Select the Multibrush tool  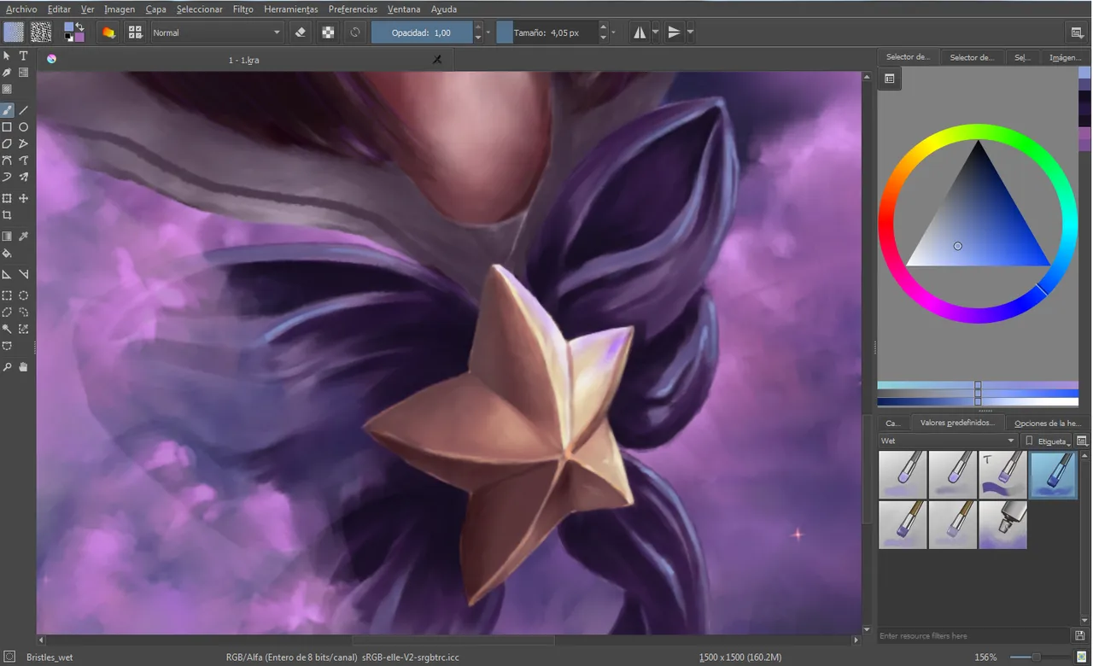click(x=24, y=178)
